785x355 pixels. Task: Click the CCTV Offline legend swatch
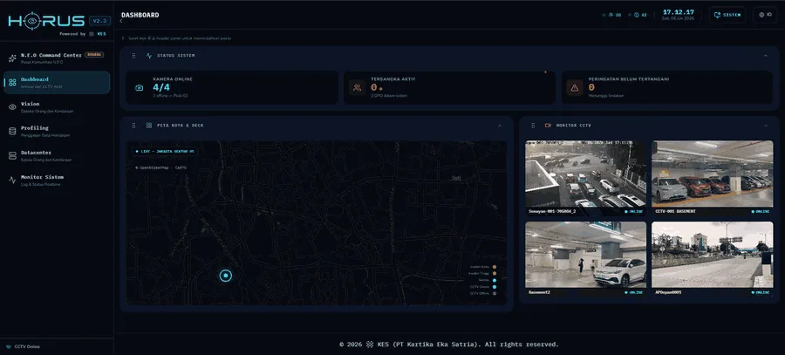495,293
